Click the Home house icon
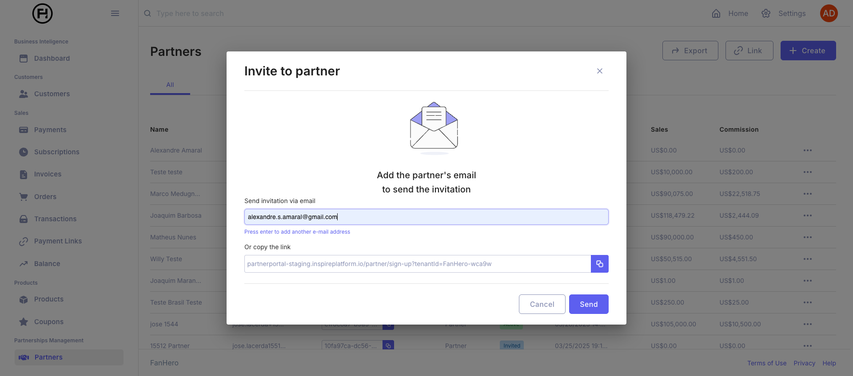 pyautogui.click(x=716, y=13)
